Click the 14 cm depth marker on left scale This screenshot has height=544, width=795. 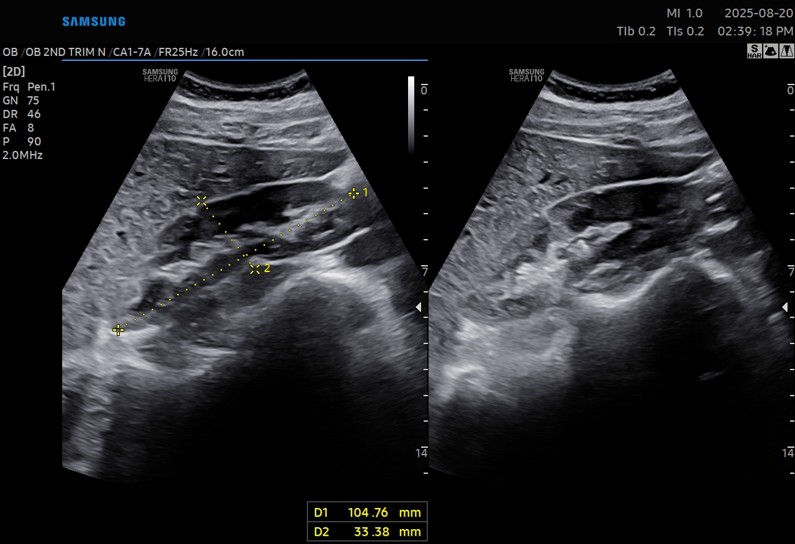(421, 453)
